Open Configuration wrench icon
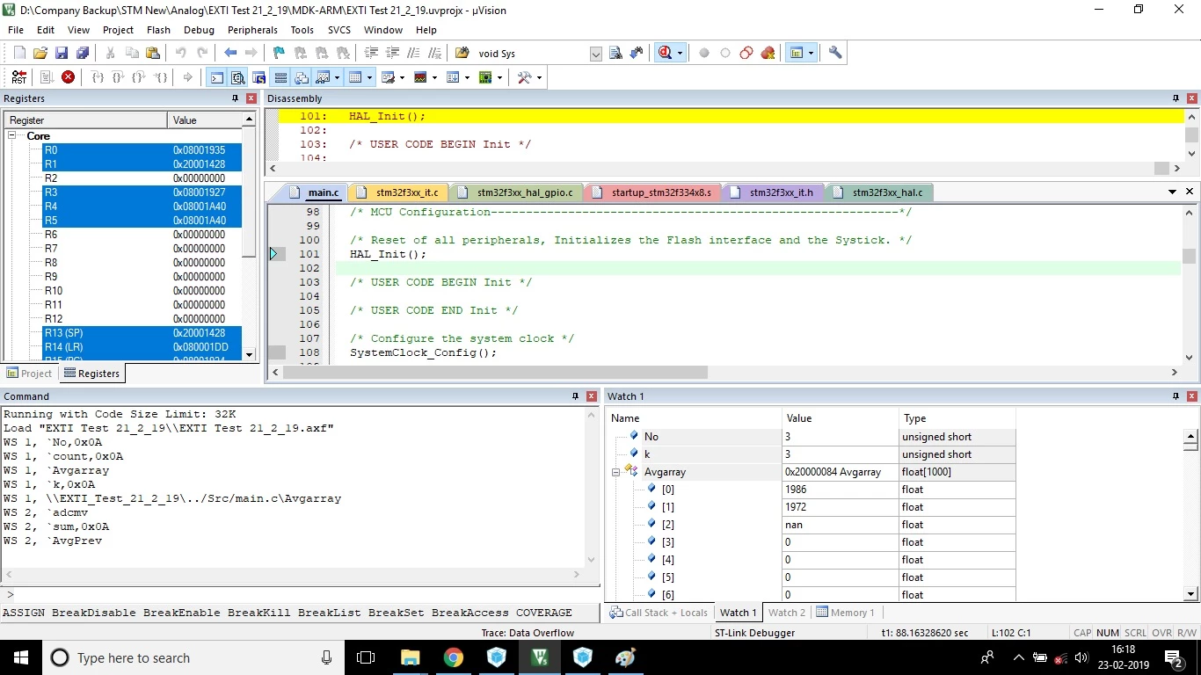 tap(835, 53)
